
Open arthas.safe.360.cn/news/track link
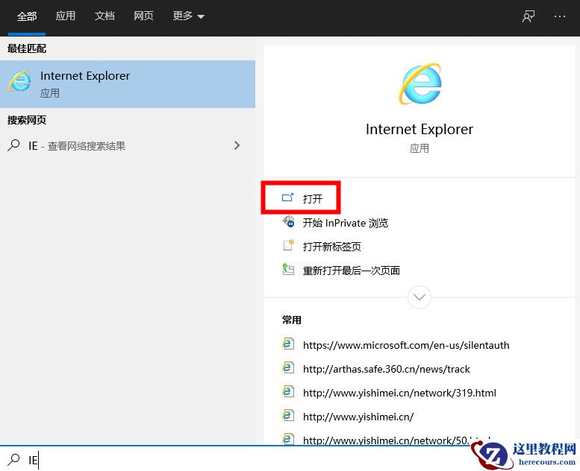[x=387, y=369]
